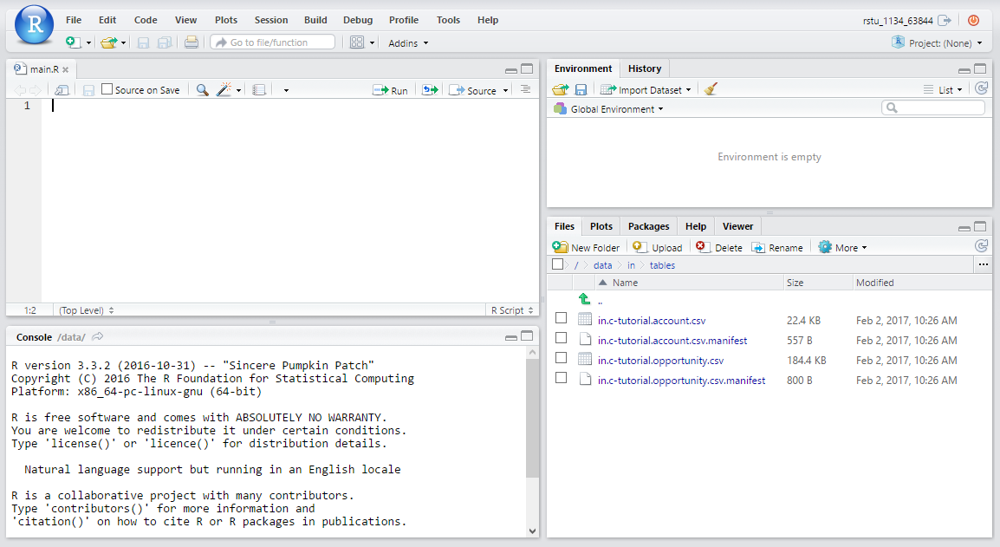The image size is (1000, 547).
Task: Click the Source button
Action: click(x=472, y=91)
